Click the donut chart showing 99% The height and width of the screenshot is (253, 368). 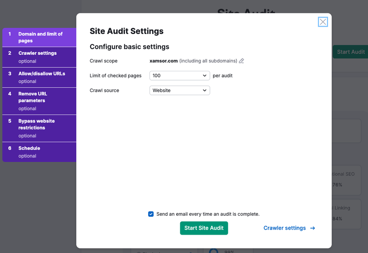[x=213, y=251]
